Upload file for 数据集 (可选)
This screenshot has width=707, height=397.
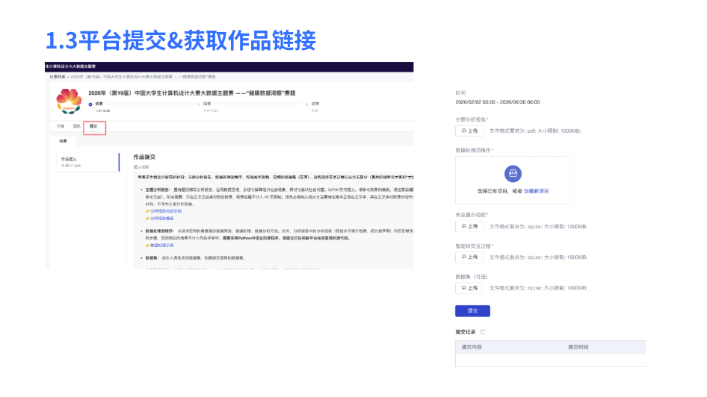pyautogui.click(x=469, y=287)
